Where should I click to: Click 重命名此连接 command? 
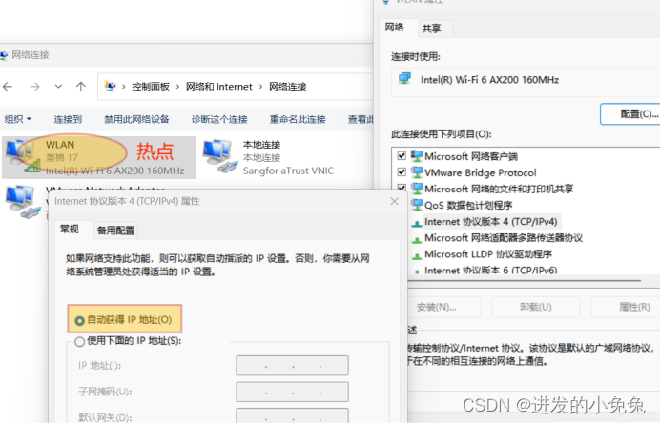point(298,119)
